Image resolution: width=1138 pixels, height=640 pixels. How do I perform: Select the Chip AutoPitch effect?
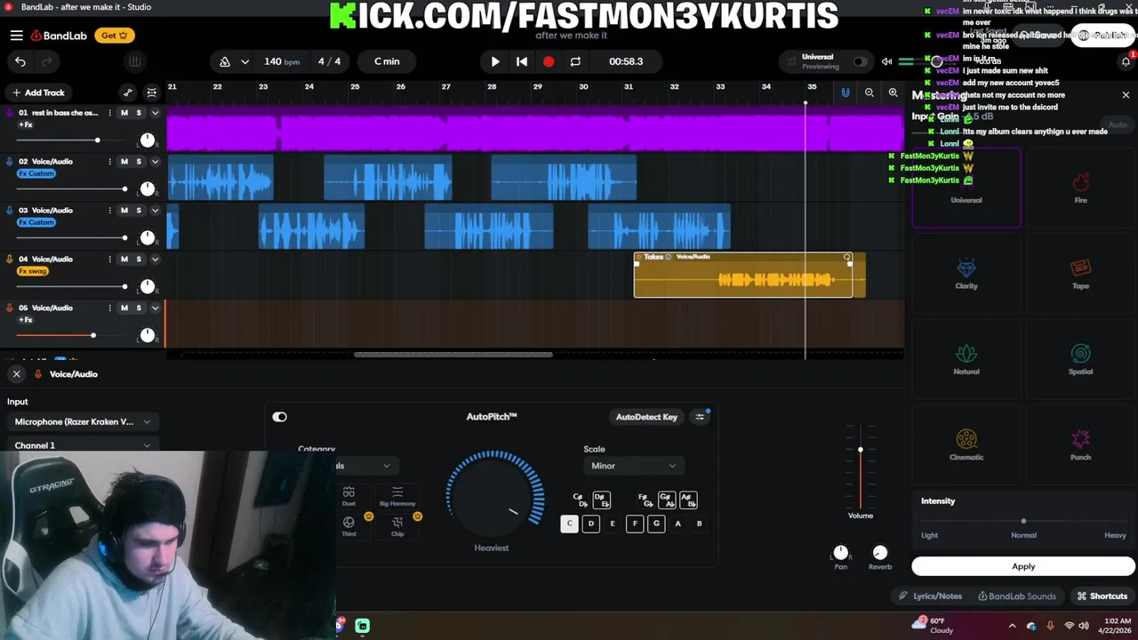click(x=397, y=525)
